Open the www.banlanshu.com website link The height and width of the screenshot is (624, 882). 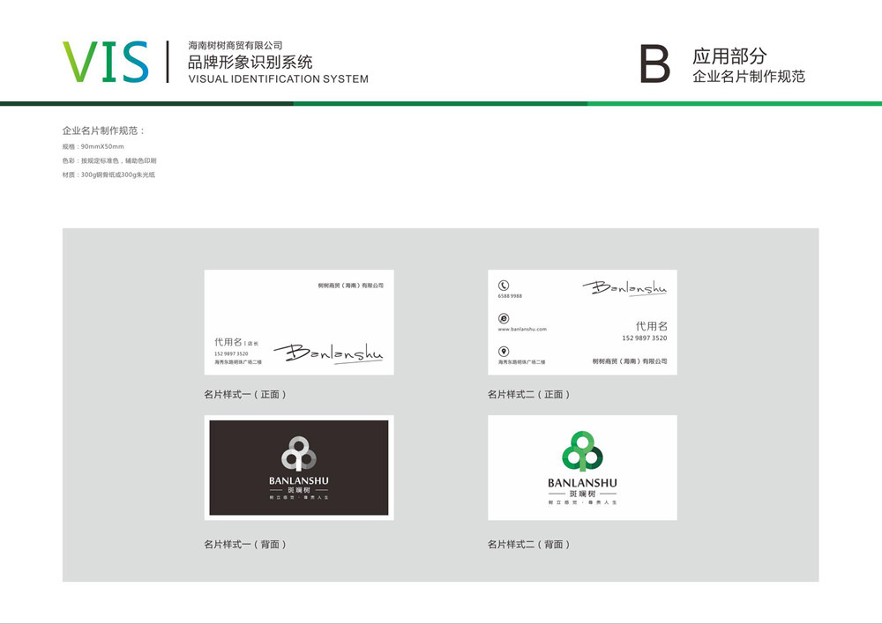pyautogui.click(x=522, y=329)
